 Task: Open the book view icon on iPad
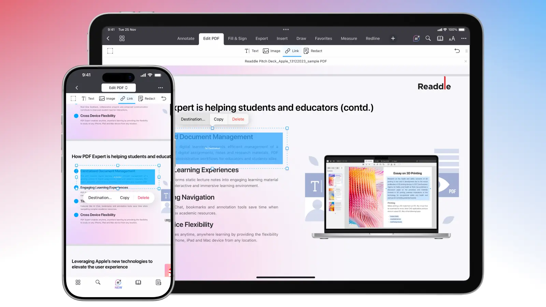click(x=440, y=39)
